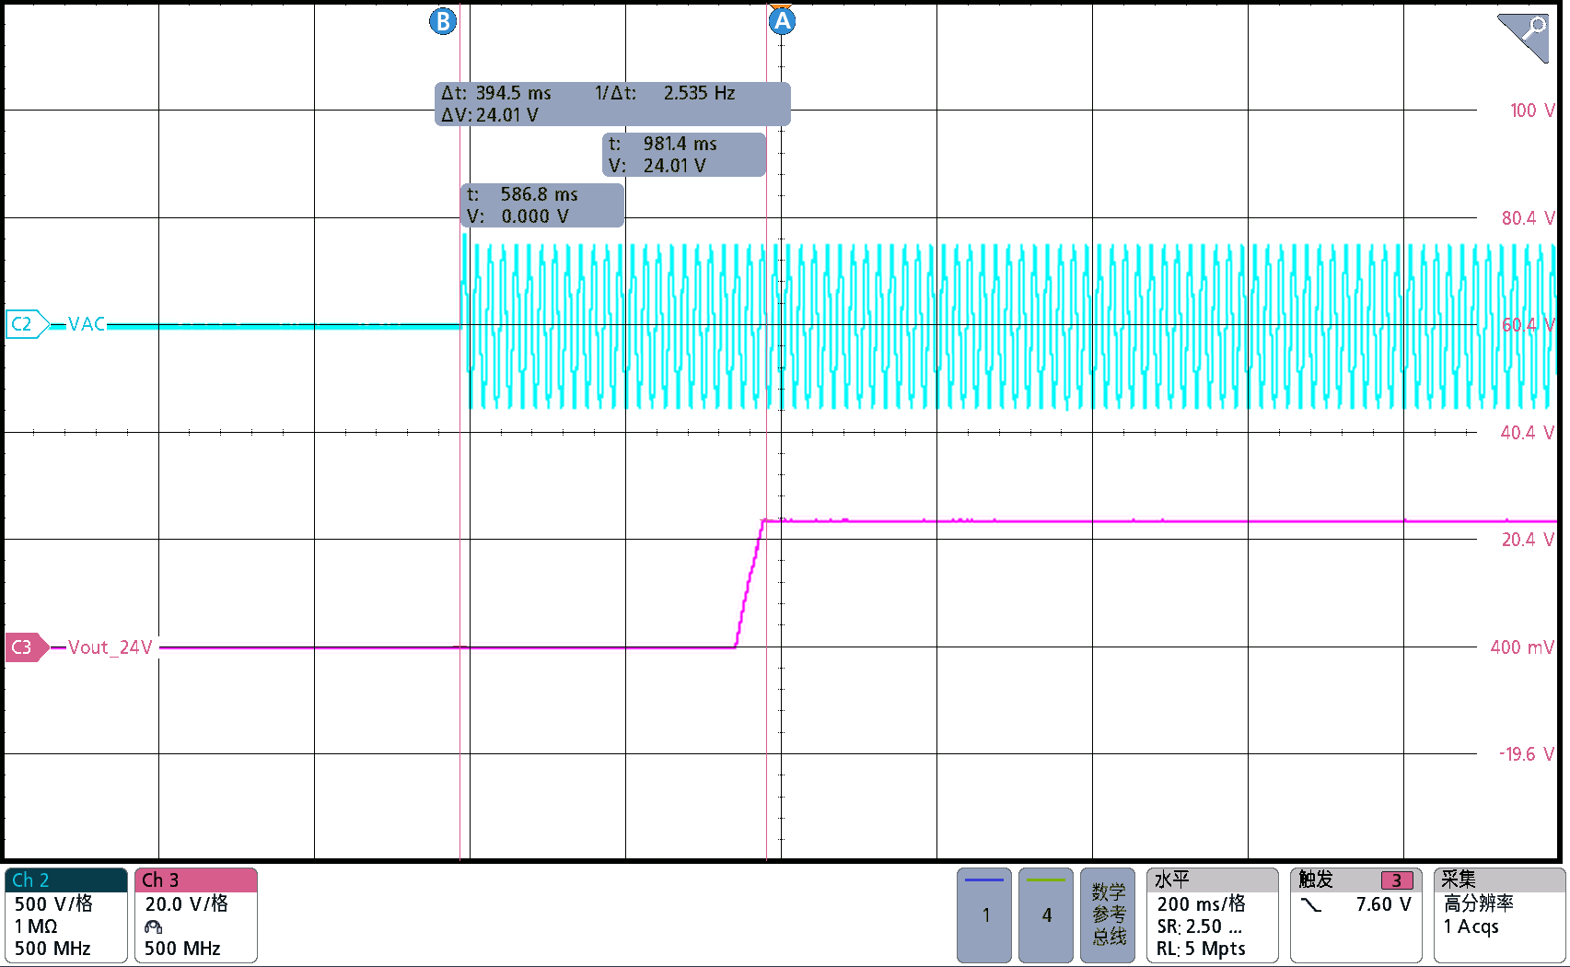1570x967 pixels.
Task: Select cursor A marker
Action: 782,21
